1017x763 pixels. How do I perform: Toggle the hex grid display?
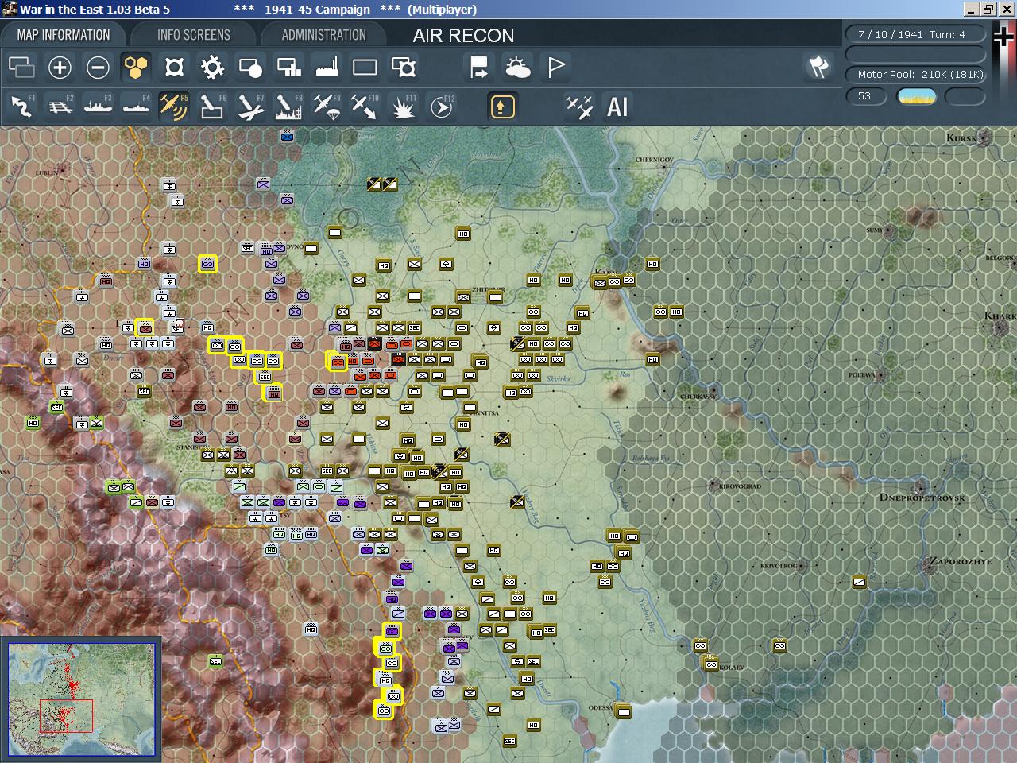click(136, 68)
